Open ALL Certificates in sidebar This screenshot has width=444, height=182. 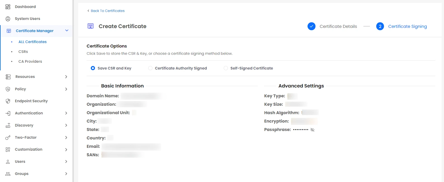pos(32,41)
